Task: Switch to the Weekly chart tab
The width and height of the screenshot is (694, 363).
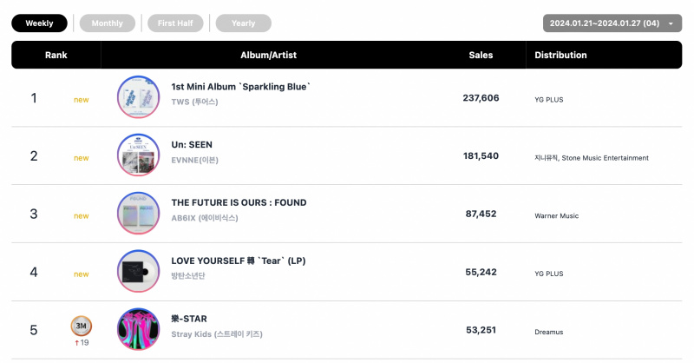Action: (x=39, y=23)
